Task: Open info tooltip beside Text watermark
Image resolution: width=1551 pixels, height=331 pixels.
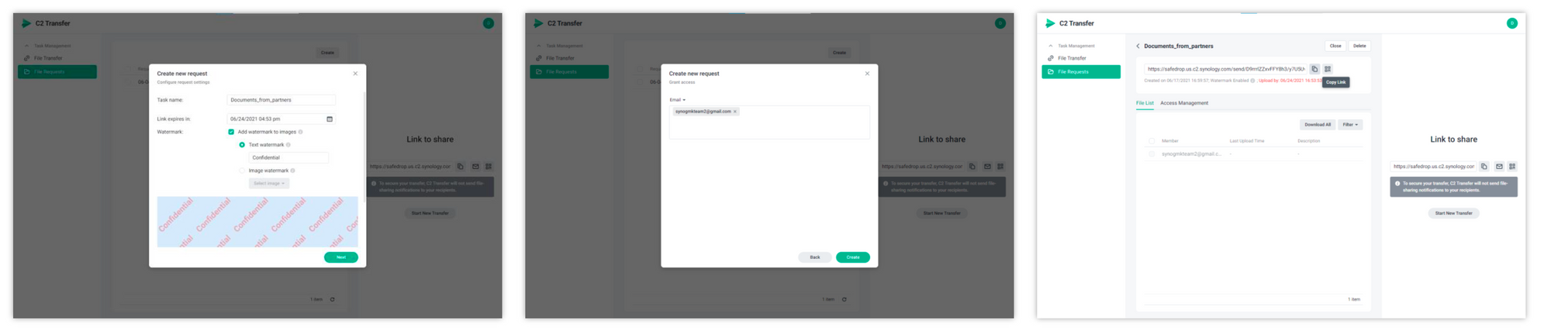Action: click(x=288, y=145)
